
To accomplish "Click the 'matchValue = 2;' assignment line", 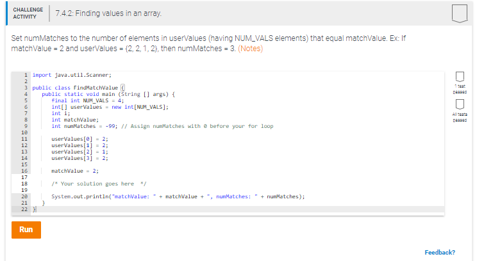I will click(x=75, y=171).
